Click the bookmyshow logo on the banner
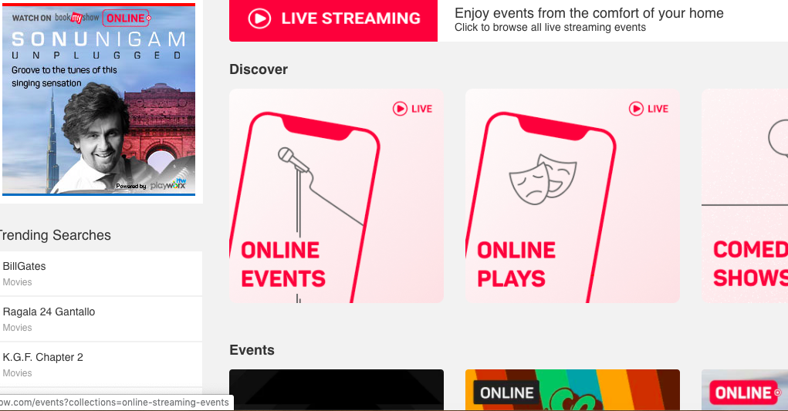 tap(77, 18)
